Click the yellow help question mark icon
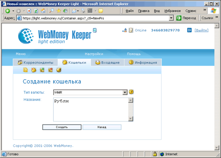Viewport: 221px width, 158px height. pyautogui.click(x=131, y=92)
